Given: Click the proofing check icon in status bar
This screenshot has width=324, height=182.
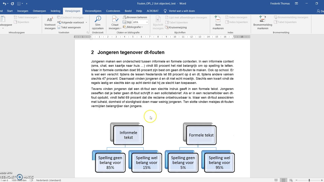Looking at the screenshot, I should click(31, 180).
